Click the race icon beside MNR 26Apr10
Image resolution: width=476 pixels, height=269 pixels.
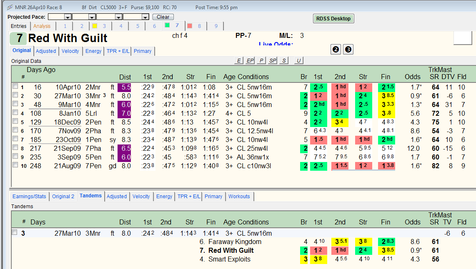pos(10,7)
